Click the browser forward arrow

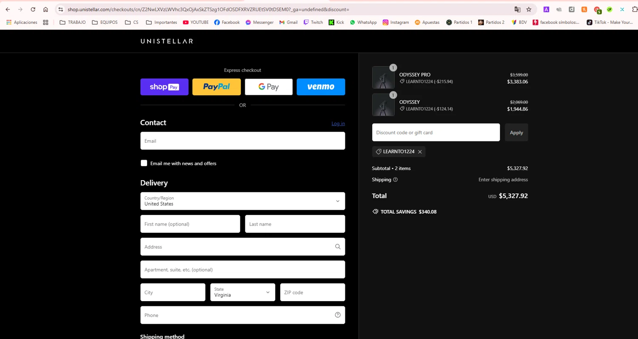(x=20, y=9)
